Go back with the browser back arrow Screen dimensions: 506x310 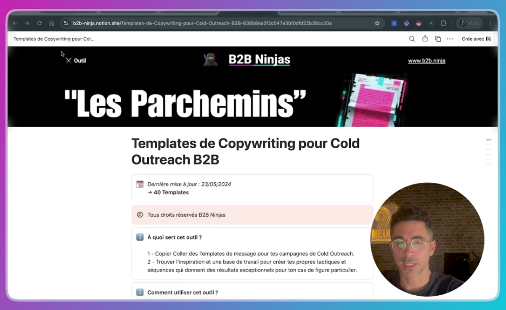[x=15, y=24]
